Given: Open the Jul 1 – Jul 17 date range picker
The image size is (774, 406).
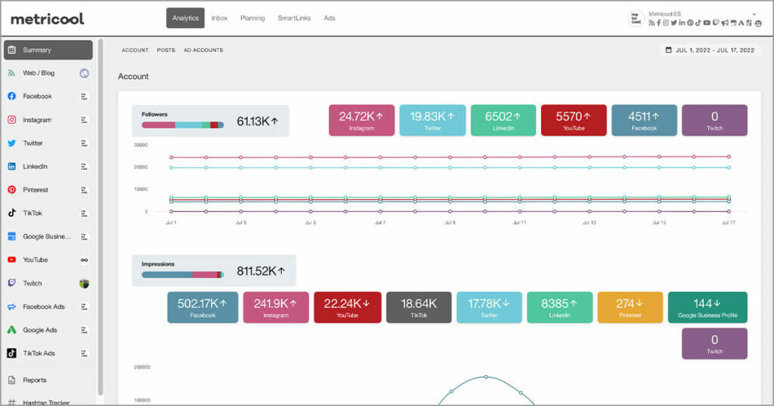Looking at the screenshot, I should (709, 51).
